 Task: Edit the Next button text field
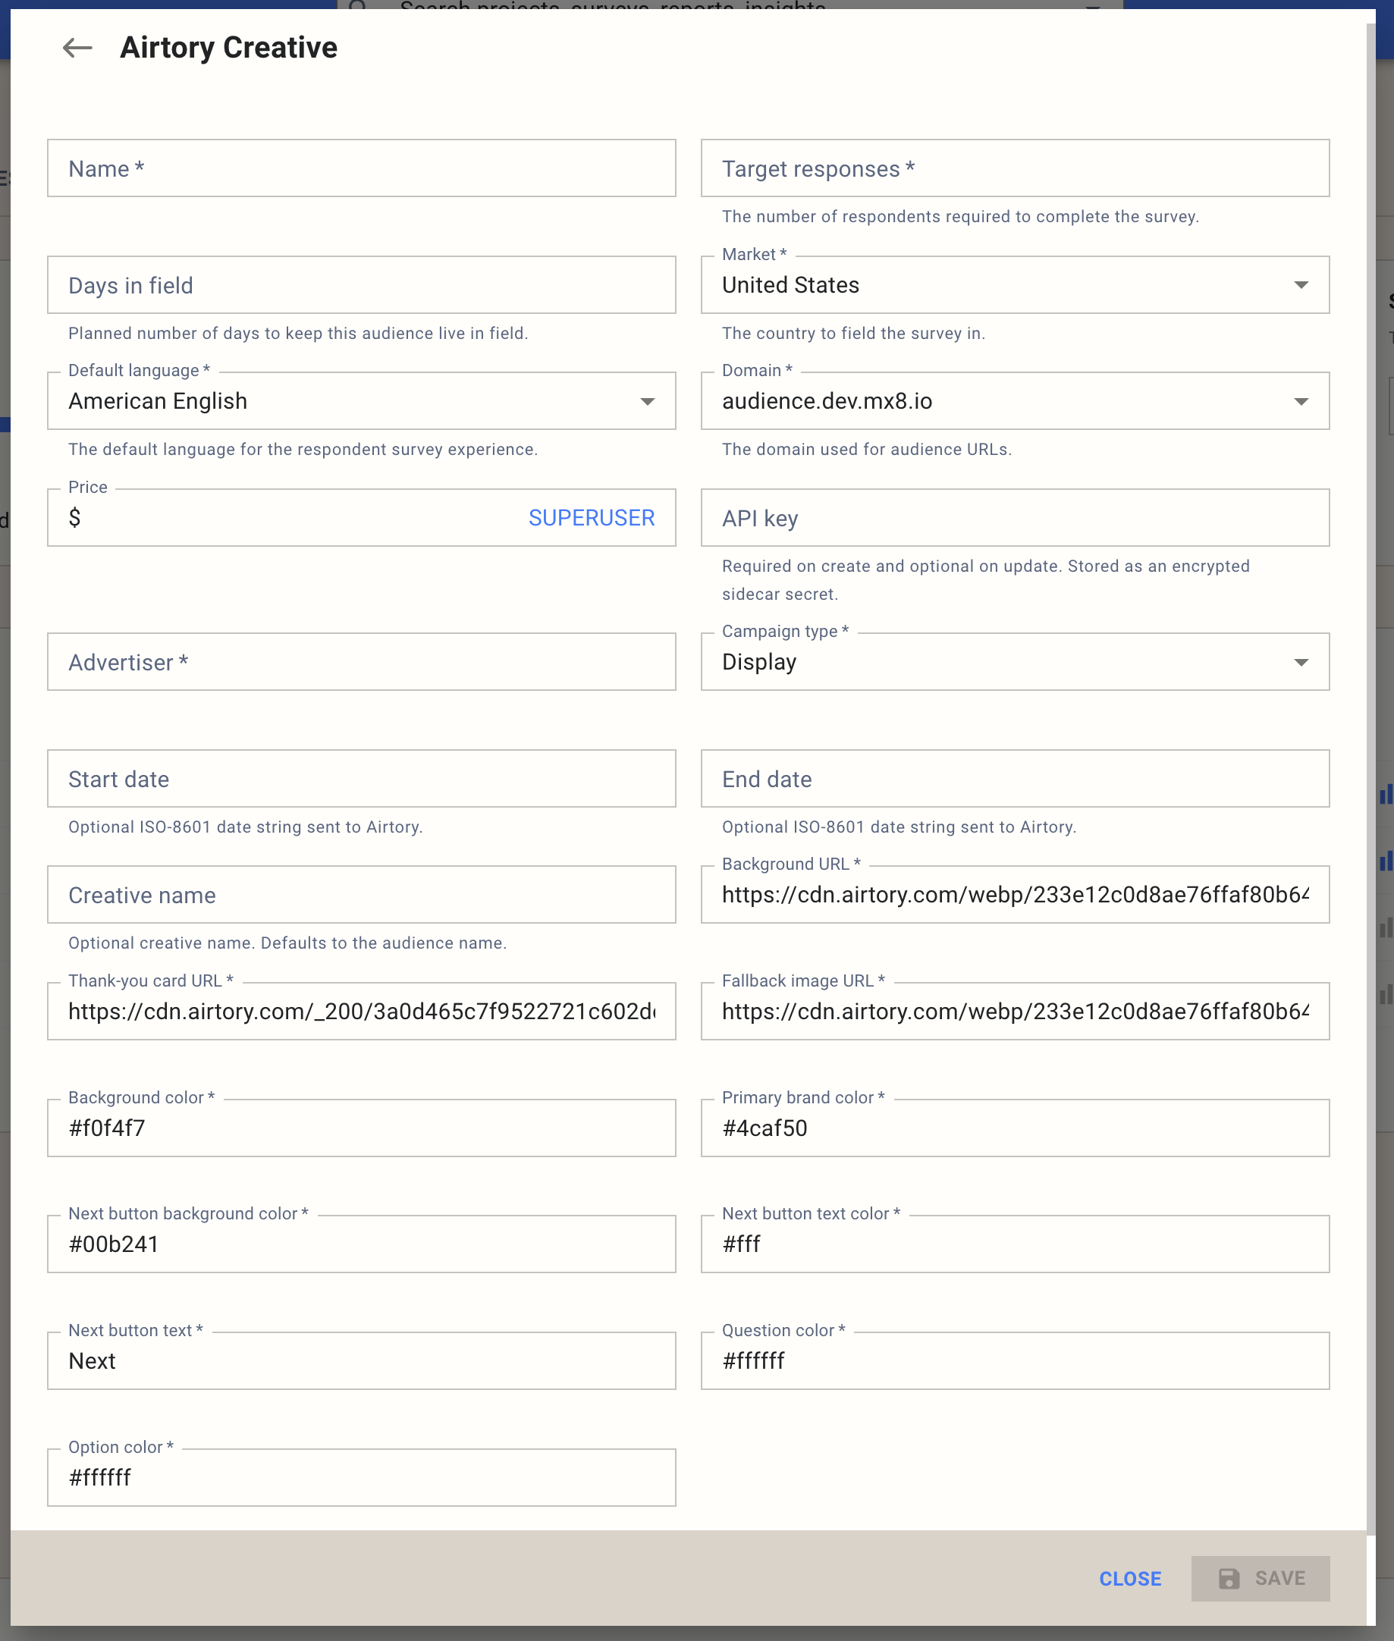coord(361,1360)
